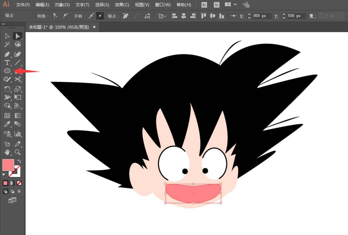Open the 文字(T) menu
This screenshot has height=235, width=348.
(x=82, y=5)
